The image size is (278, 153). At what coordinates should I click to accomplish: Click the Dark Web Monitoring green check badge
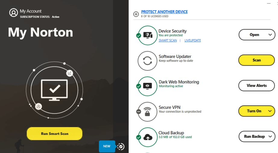click(x=139, y=86)
